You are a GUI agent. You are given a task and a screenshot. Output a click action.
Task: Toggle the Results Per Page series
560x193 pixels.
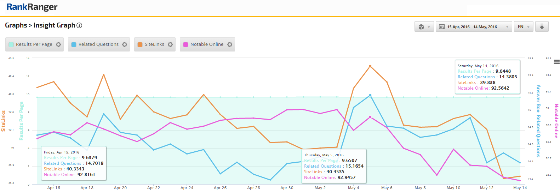point(34,44)
